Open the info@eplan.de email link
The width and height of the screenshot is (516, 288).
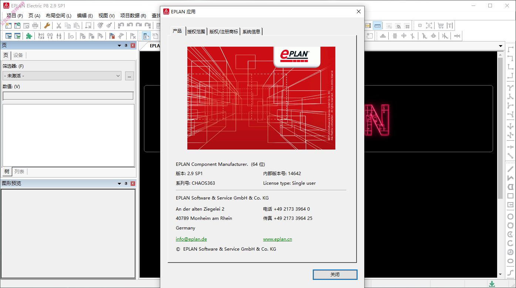(x=191, y=239)
